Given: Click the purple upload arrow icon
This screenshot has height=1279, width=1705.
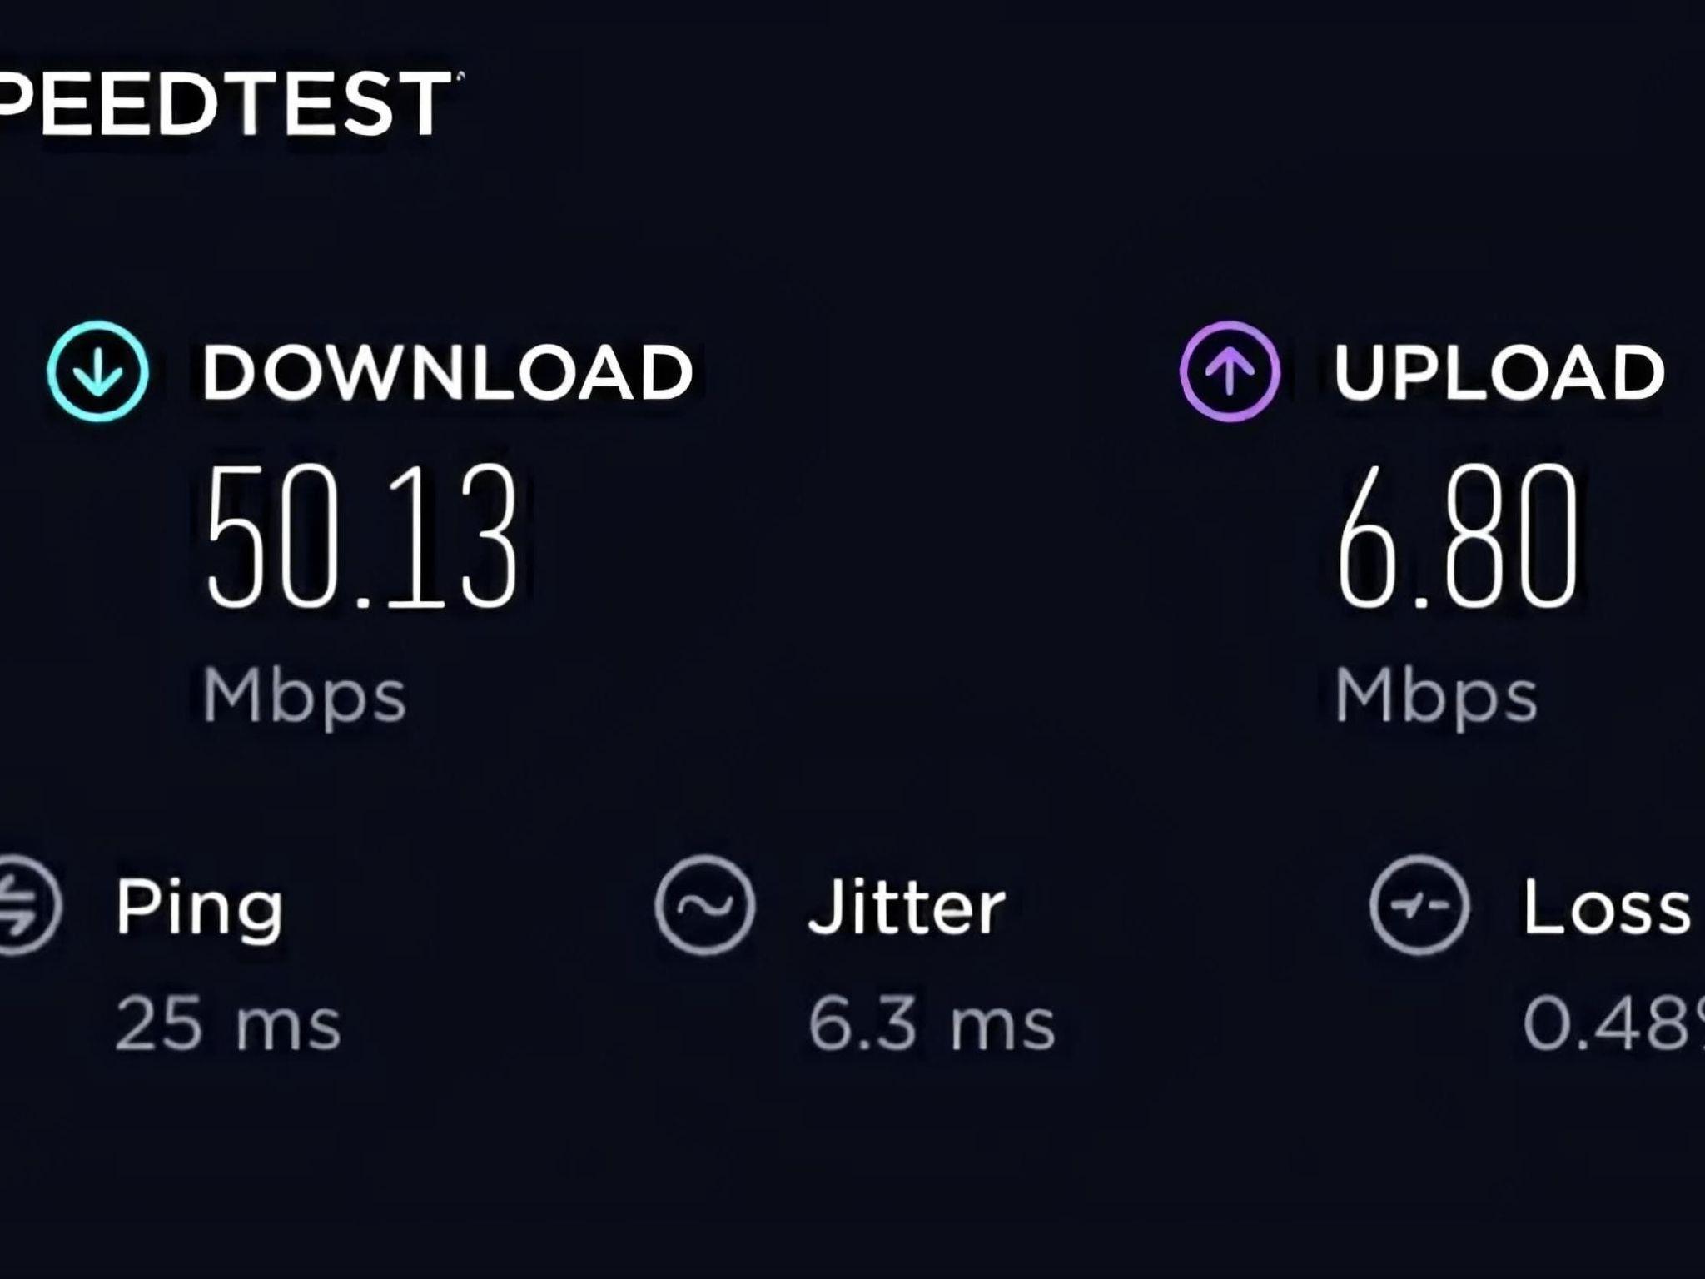Looking at the screenshot, I should [x=1230, y=371].
